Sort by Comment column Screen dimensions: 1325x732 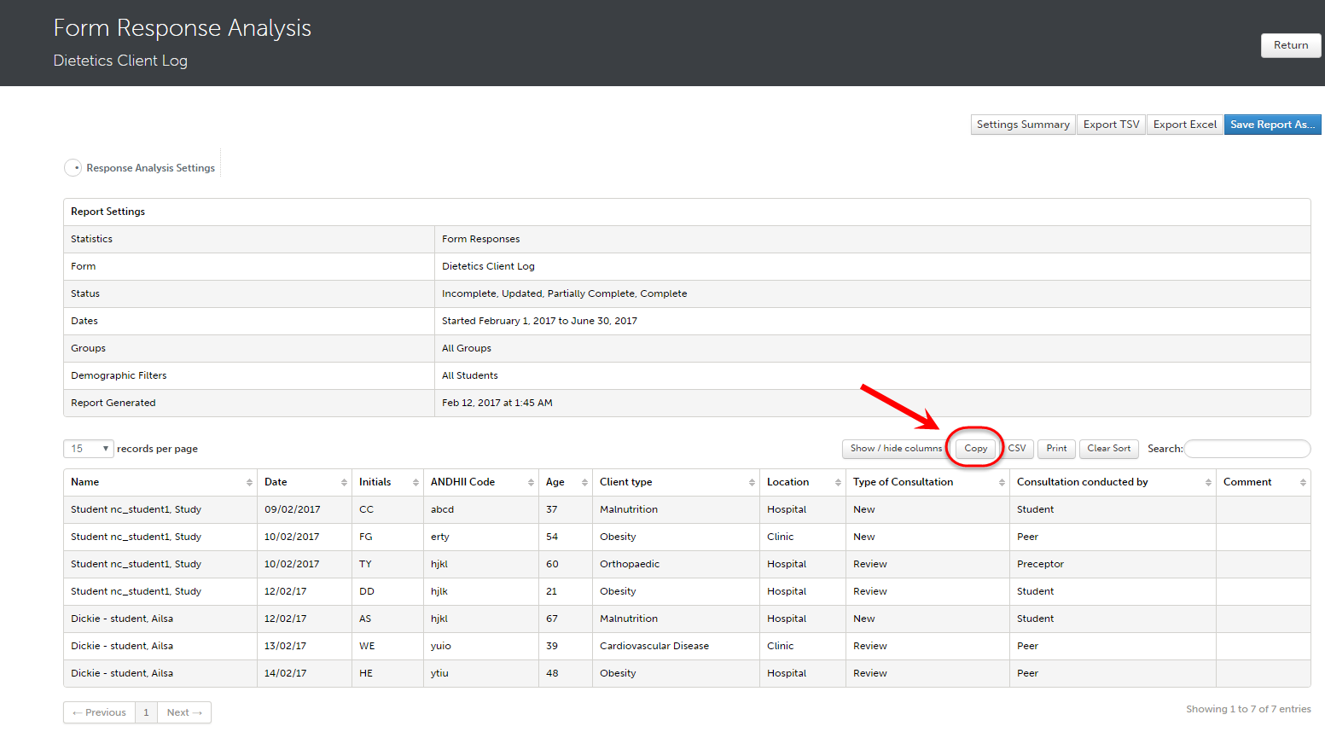(x=1264, y=482)
